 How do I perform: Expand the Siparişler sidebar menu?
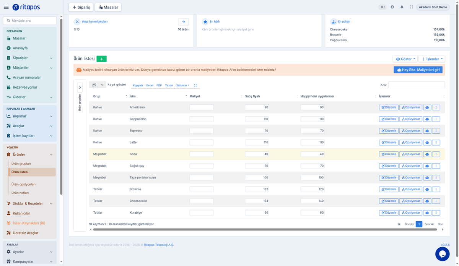tap(29, 58)
